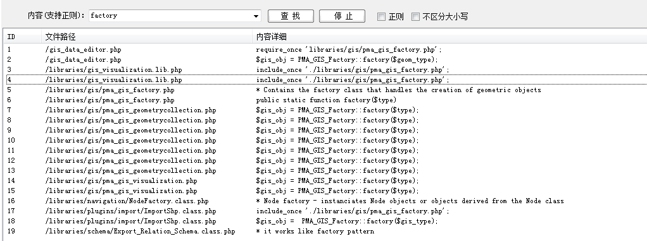Open the search content dropdown arrow
This screenshot has width=647, height=241.
(256, 16)
